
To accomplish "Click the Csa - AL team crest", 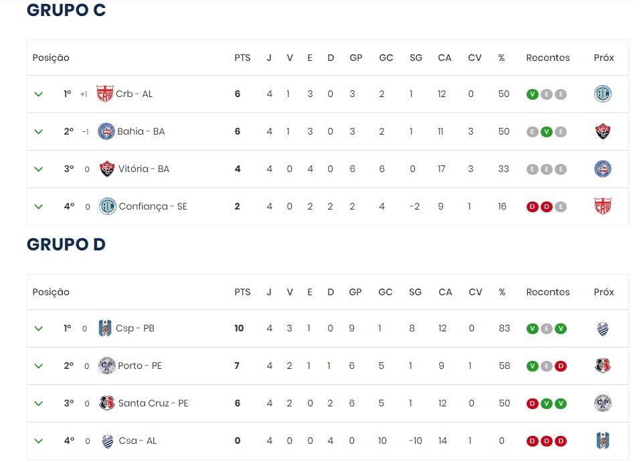I will coord(106,441).
